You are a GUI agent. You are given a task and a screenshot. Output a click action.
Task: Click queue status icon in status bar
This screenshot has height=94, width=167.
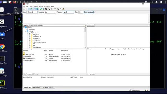click(130, 90)
